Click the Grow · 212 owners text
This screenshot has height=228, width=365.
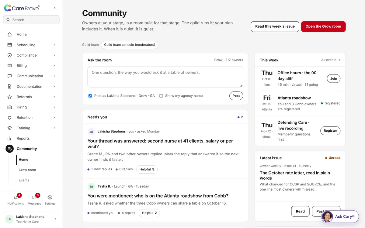[228, 60]
